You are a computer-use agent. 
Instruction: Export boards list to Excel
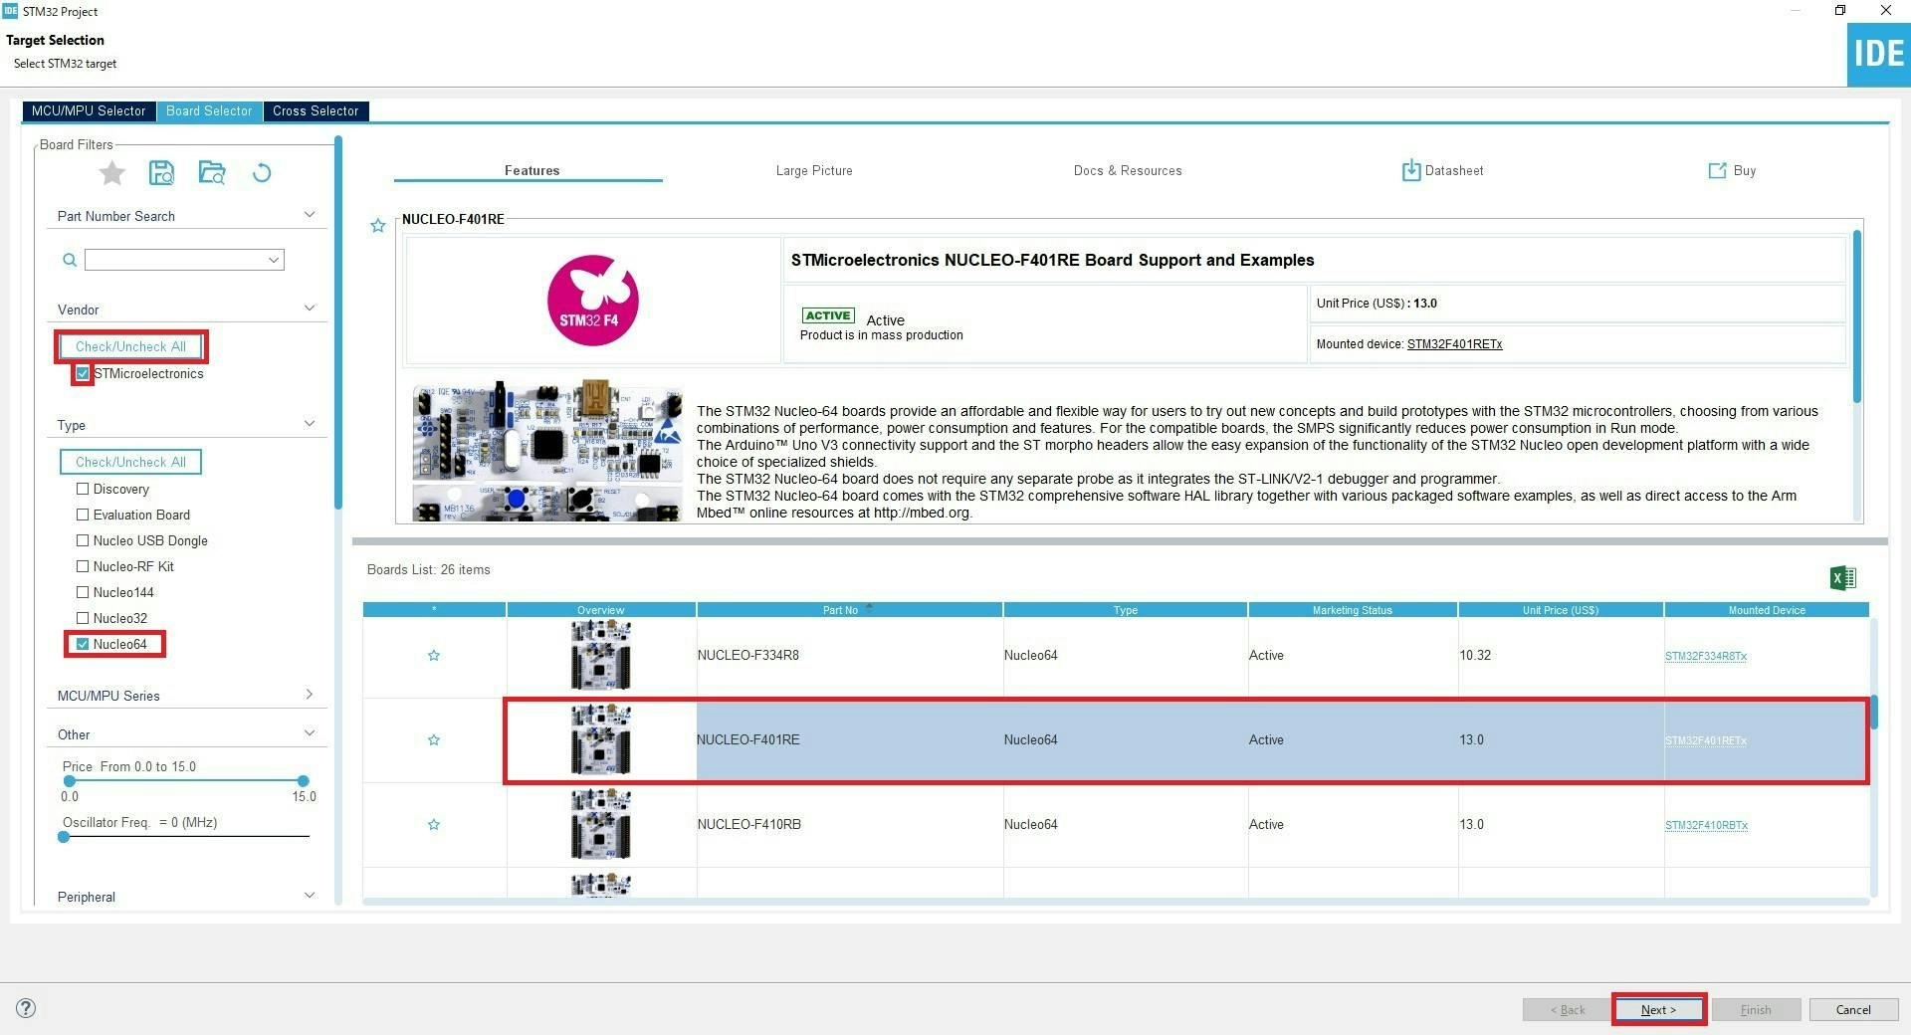coord(1842,577)
